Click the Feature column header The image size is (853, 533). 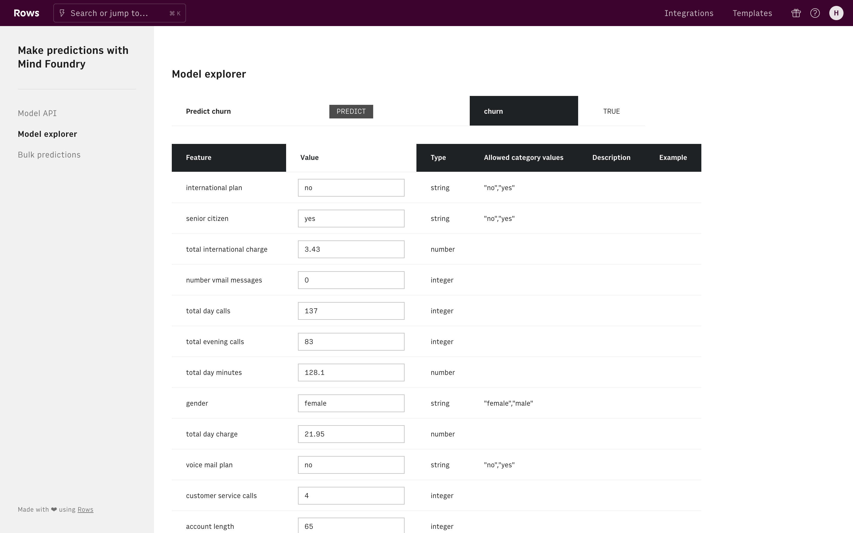(x=229, y=158)
